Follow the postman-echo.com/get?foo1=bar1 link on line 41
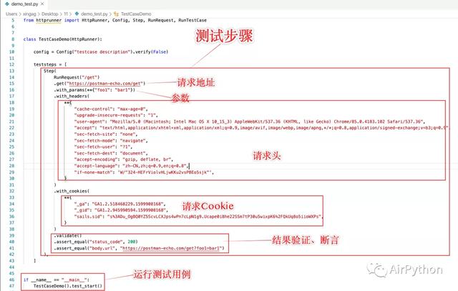Image resolution: width=458 pixels, height=291 pixels. pos(170,248)
